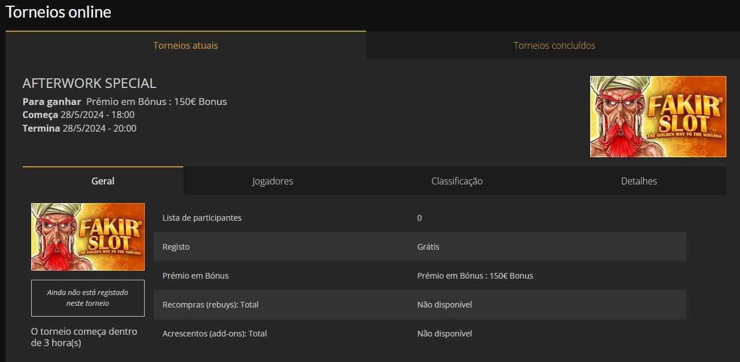Click the 'Prémio em Bónus' table label

(x=196, y=276)
